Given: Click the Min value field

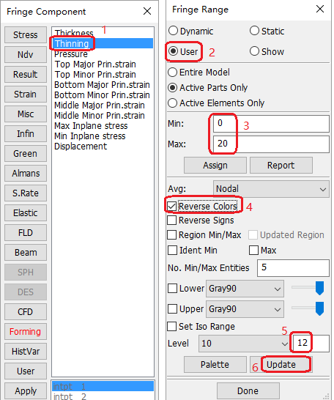Looking at the screenshot, I should (x=271, y=124).
